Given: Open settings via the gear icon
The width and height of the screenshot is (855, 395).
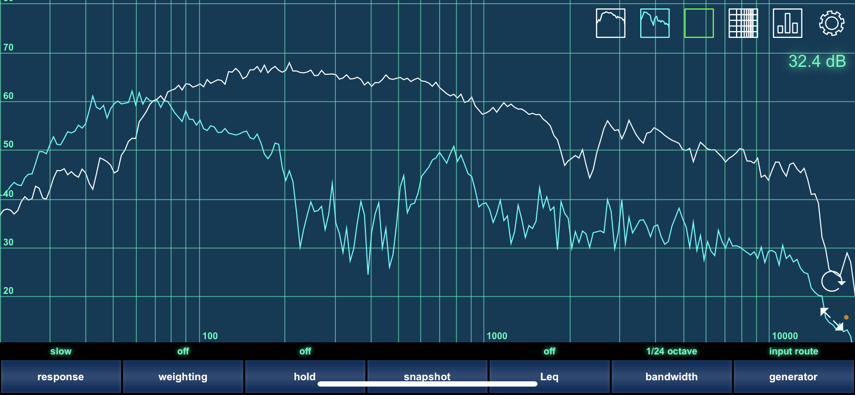Looking at the screenshot, I should point(831,23).
